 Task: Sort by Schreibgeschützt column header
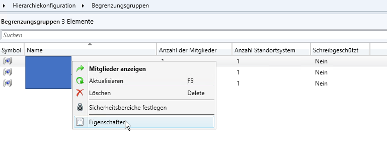click(x=340, y=50)
